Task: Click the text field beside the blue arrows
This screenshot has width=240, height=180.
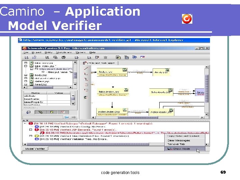Action: [43, 117]
